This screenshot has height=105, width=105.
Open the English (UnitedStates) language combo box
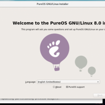pyautogui.click(x=68, y=82)
